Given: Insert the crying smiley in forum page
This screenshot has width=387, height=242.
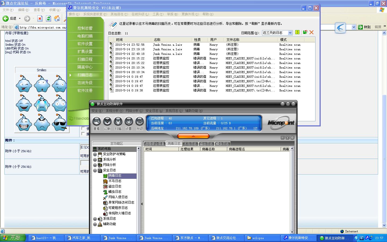Looking at the screenshot, I should (x=42, y=104).
